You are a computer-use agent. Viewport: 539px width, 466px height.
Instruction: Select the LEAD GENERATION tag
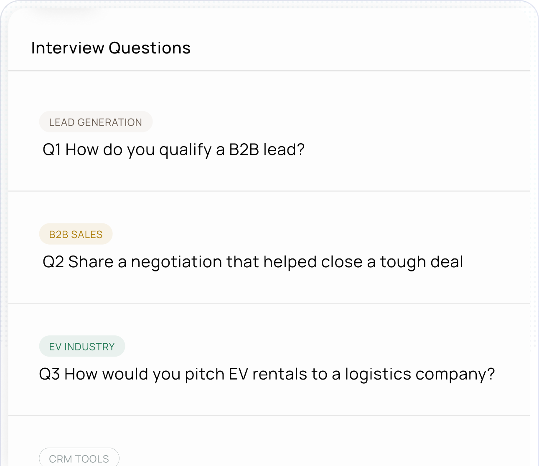(96, 122)
